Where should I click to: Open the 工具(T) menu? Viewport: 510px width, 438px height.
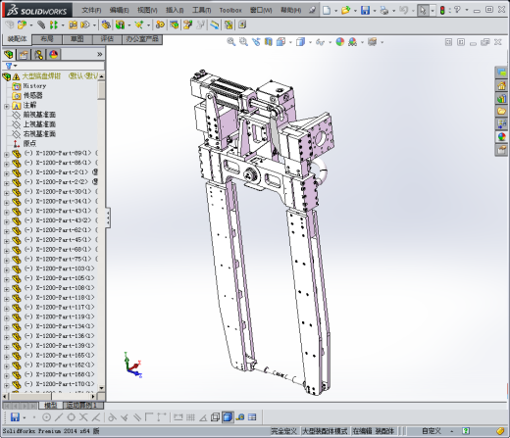point(202,10)
